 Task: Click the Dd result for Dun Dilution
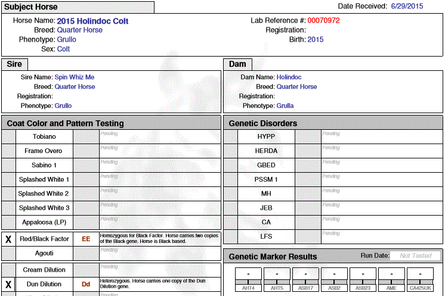click(86, 285)
